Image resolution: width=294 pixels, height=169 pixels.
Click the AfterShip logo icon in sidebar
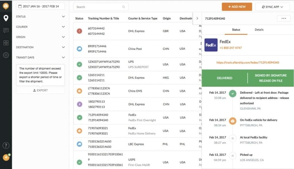click(6, 6)
